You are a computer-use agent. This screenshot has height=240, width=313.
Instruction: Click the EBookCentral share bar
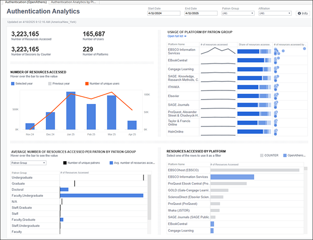coord(254,60)
